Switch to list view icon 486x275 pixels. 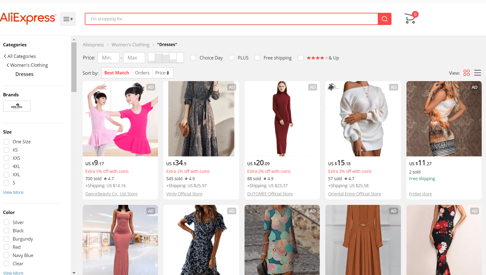477,73
